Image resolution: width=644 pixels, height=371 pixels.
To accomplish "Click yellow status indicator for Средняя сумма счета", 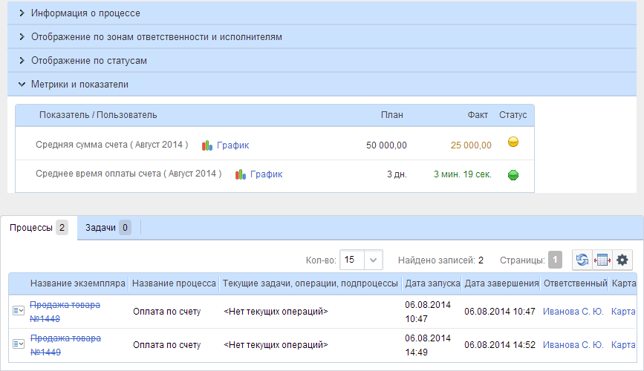I will (513, 142).
